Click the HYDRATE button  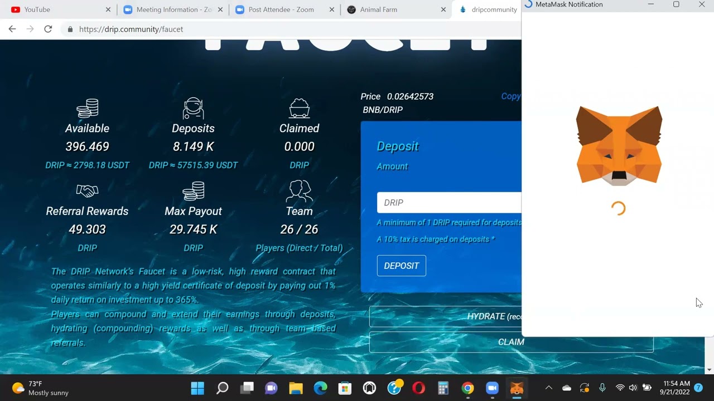coord(445,316)
